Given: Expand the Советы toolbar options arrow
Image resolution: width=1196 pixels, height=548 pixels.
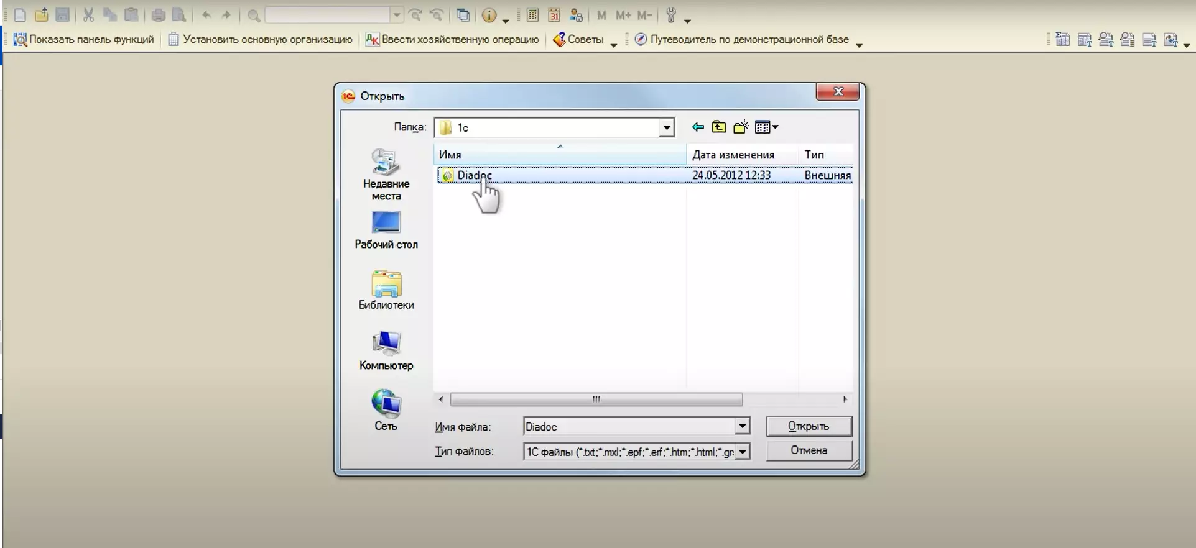Looking at the screenshot, I should coord(613,45).
